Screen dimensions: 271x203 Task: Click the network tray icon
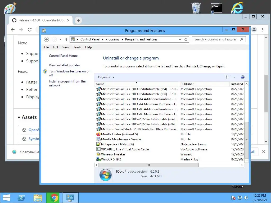click(x=240, y=198)
